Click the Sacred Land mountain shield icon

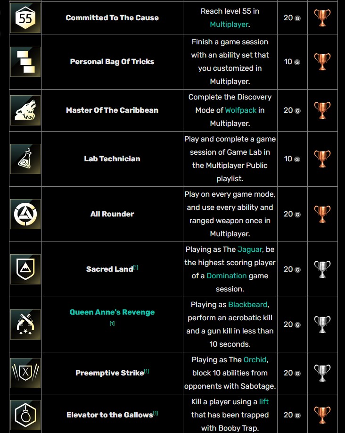coord(25,269)
